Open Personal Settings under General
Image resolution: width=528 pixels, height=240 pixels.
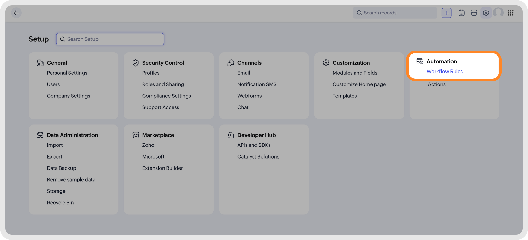point(67,73)
